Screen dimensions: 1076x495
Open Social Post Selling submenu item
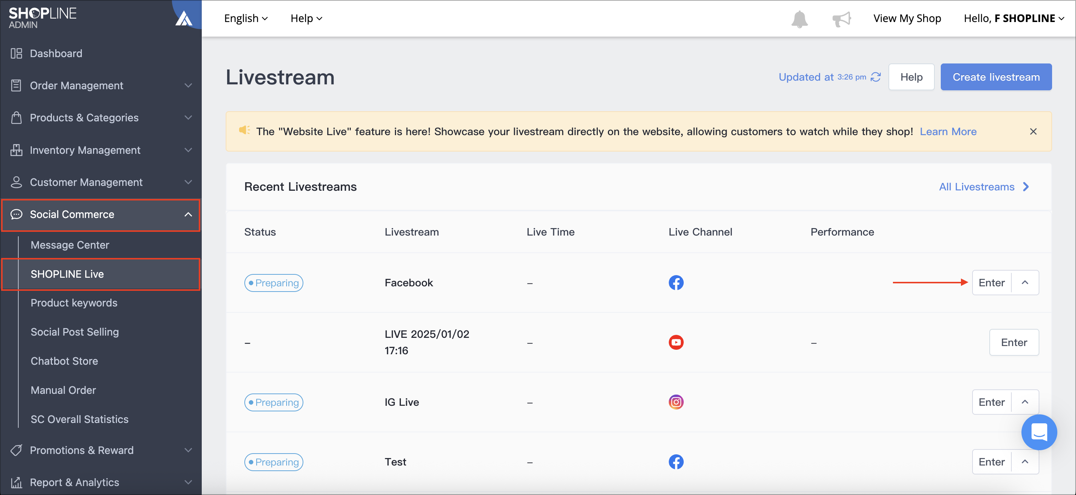(x=75, y=332)
